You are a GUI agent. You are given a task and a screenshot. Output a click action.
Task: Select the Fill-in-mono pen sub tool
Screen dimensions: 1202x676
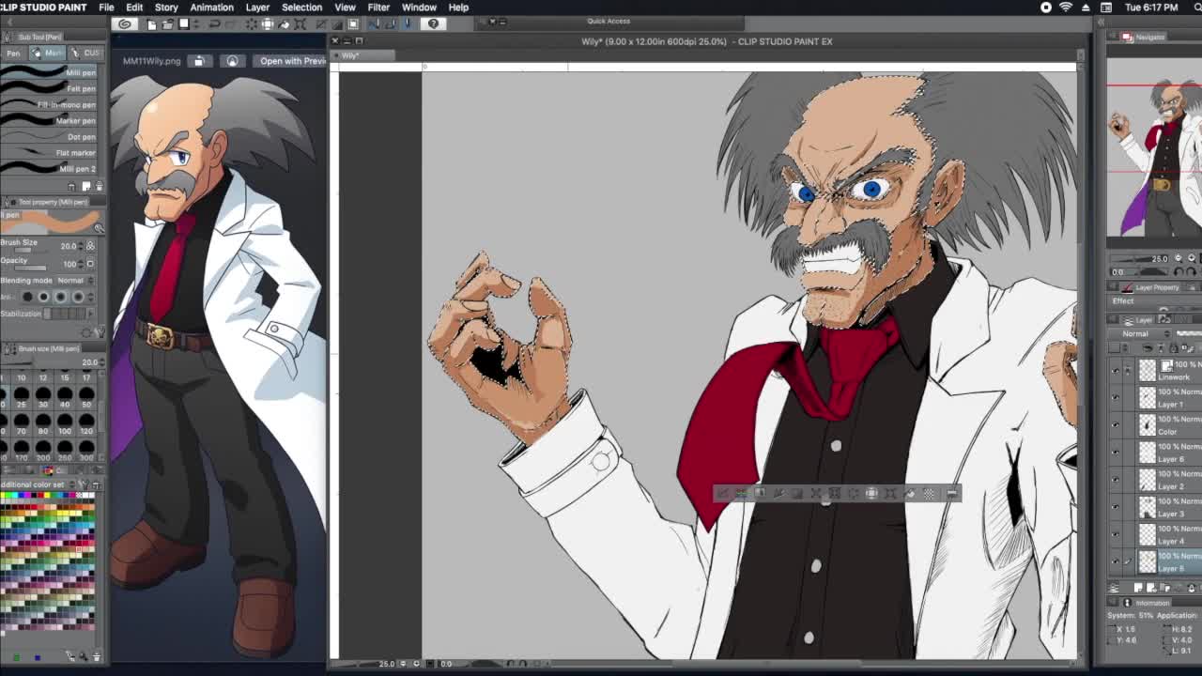click(x=49, y=105)
